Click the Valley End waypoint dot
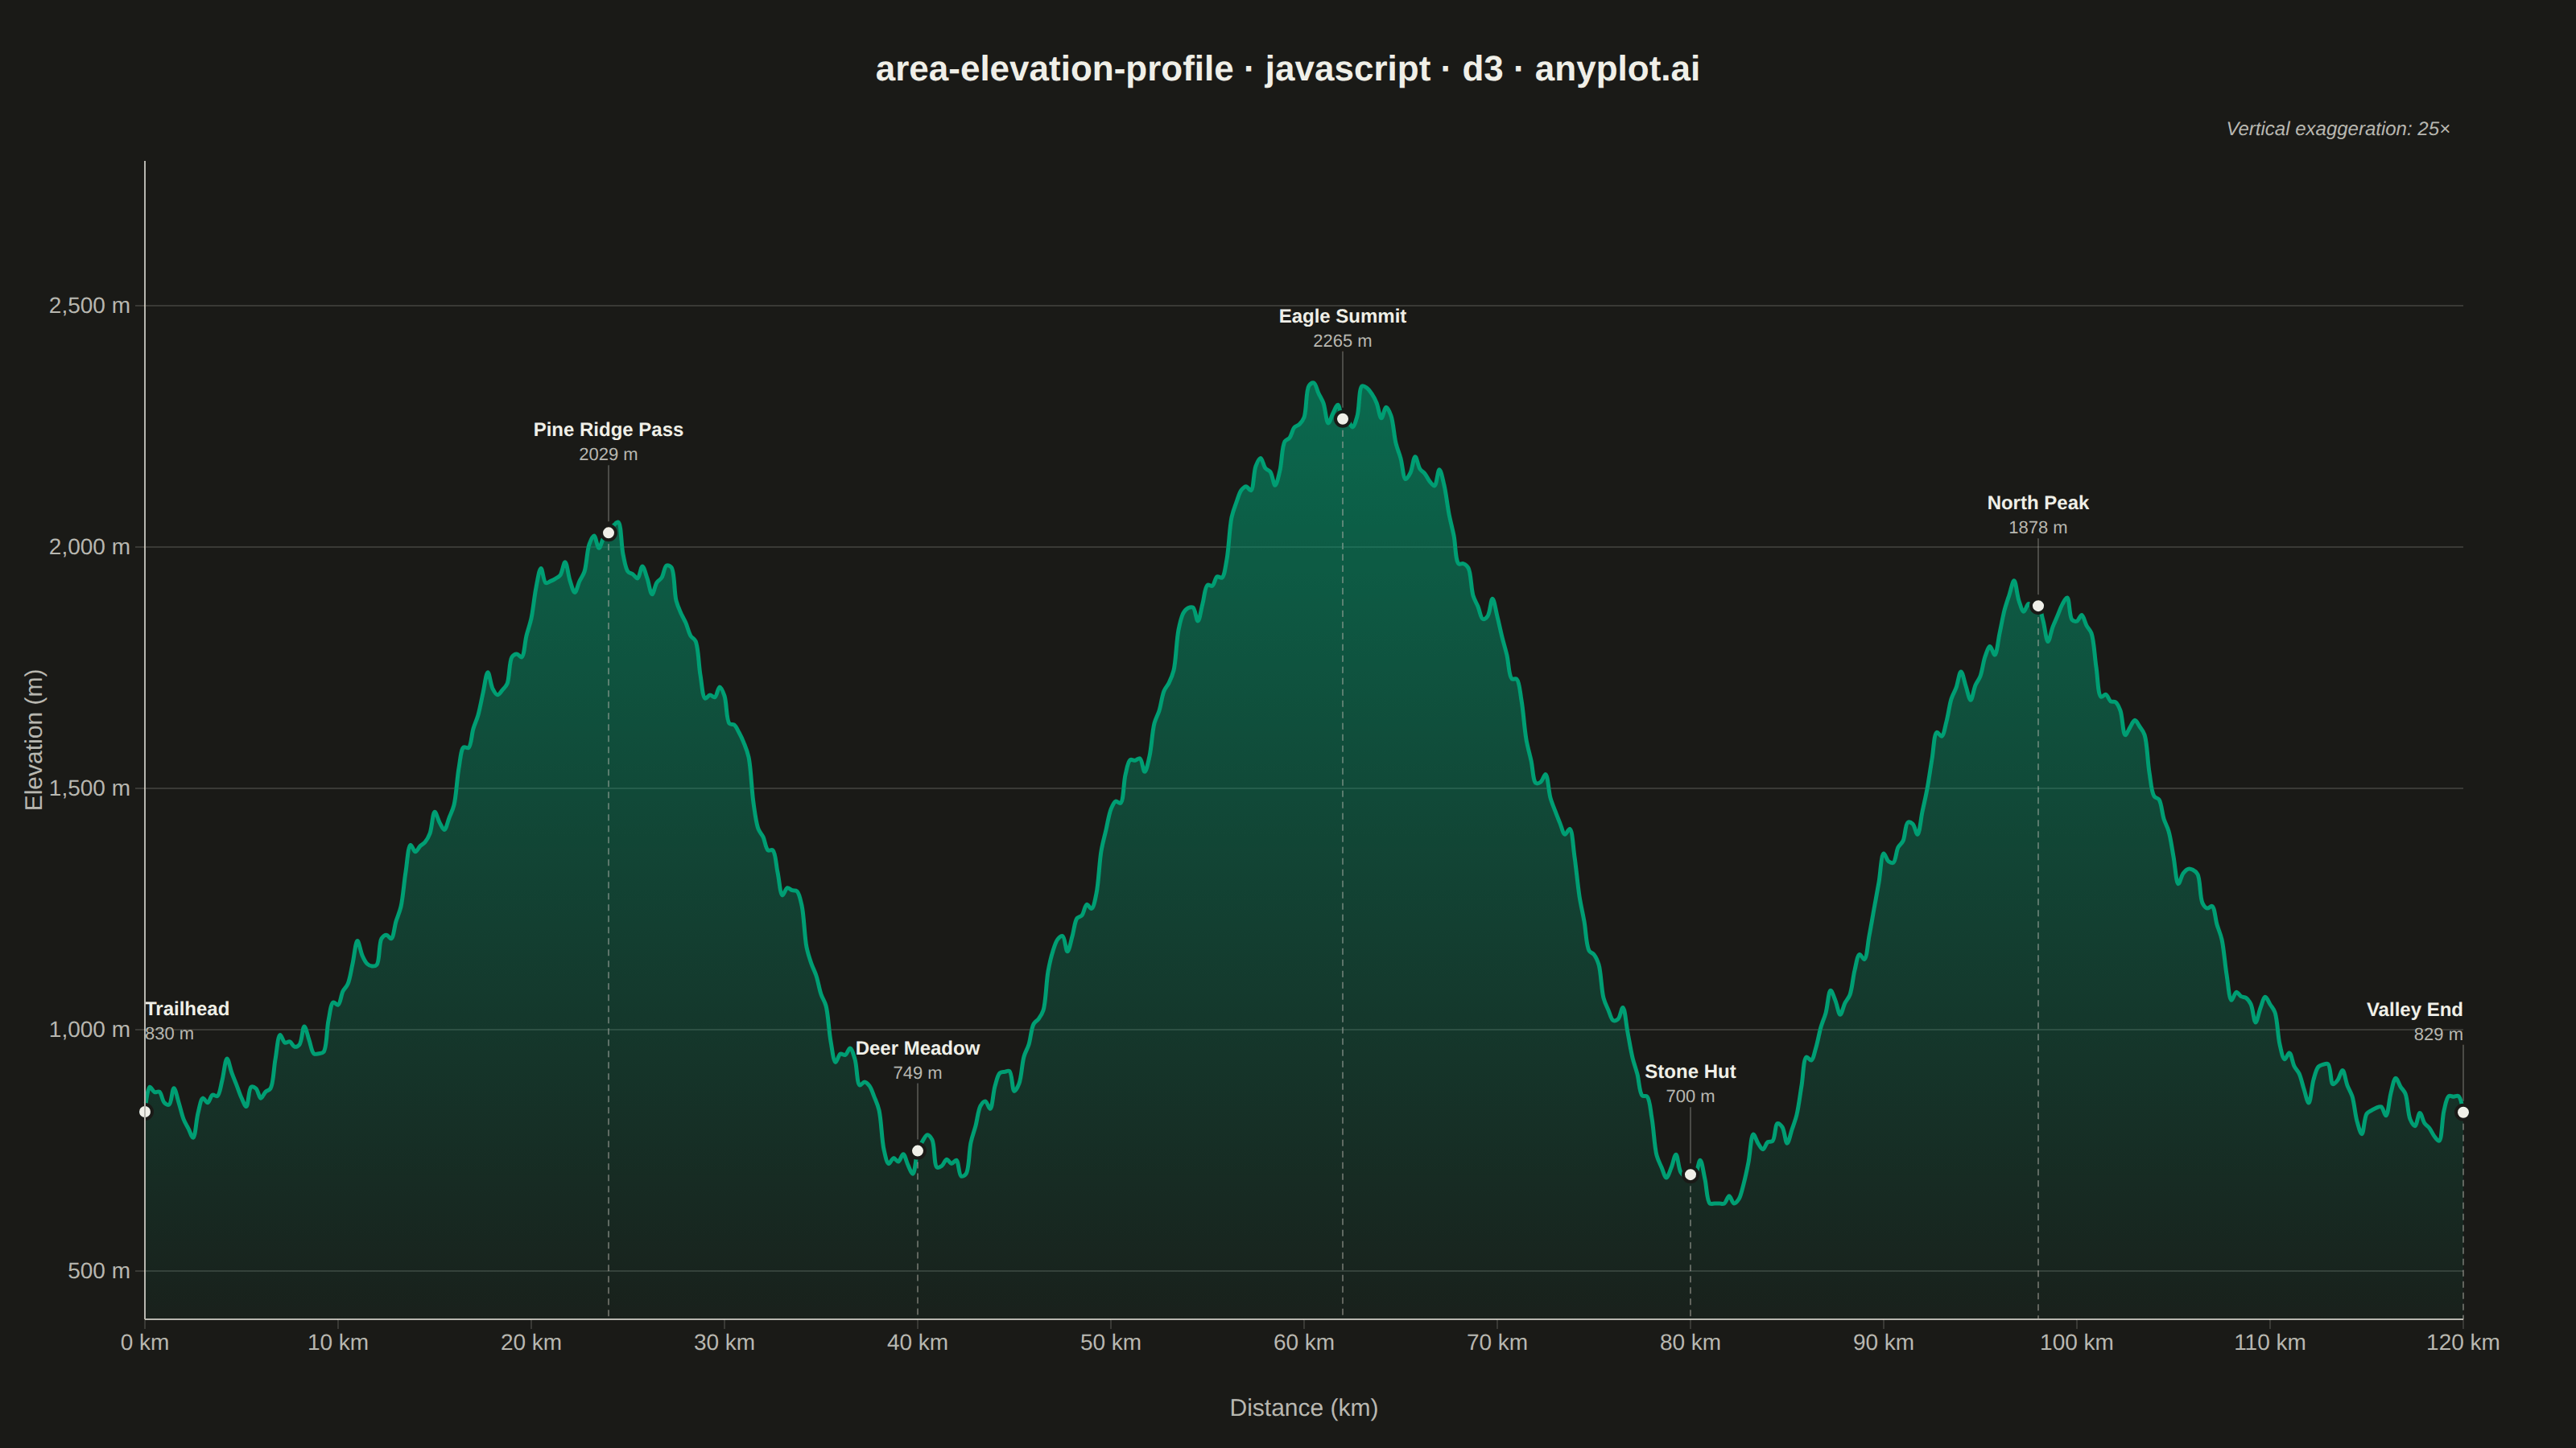The image size is (2576, 1448). (x=2463, y=1113)
